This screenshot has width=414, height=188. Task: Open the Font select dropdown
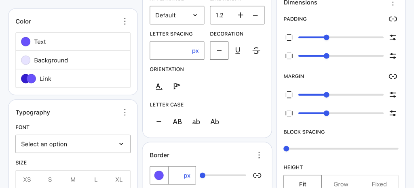pyautogui.click(x=73, y=144)
